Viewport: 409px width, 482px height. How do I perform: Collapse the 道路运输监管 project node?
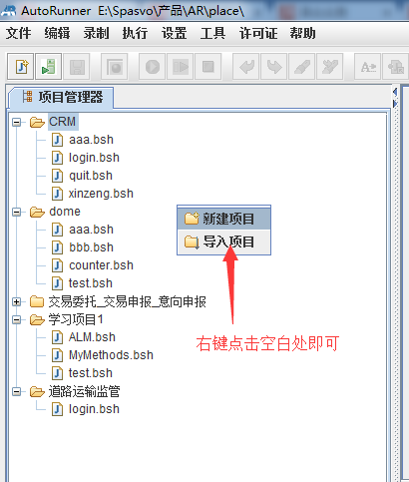(16, 391)
